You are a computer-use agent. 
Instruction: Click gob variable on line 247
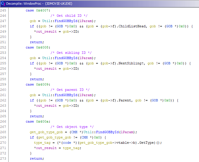[x=33, y=21]
